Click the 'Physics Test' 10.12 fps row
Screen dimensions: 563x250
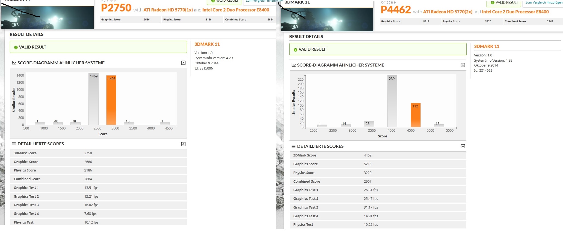click(x=98, y=222)
